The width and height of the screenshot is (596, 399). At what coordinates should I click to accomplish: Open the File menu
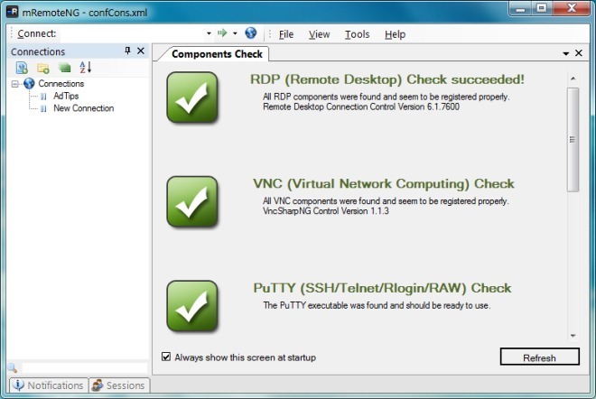286,34
